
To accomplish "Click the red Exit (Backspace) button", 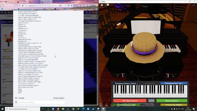I will [x=130, y=101].
